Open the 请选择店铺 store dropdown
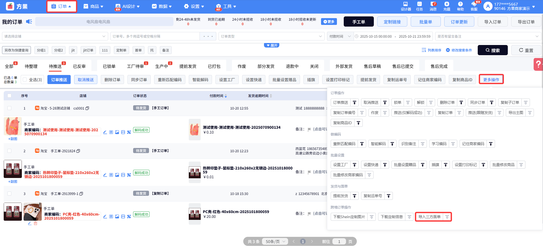Viewport: 543px width, 249px height. [55, 37]
